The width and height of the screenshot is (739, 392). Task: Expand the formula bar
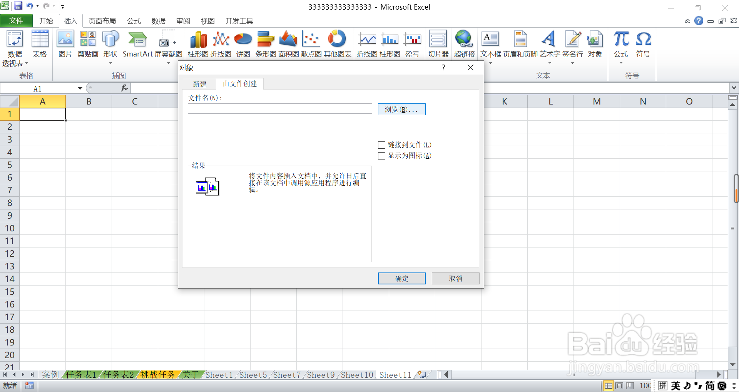734,88
